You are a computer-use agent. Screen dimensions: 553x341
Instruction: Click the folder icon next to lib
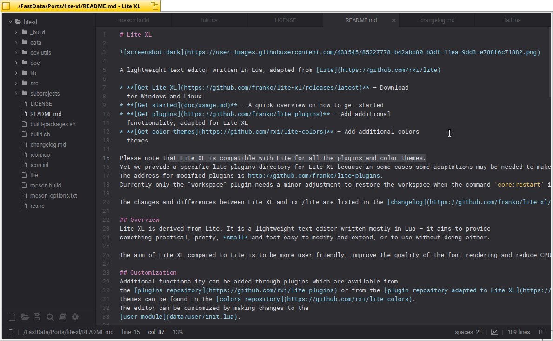pos(24,73)
